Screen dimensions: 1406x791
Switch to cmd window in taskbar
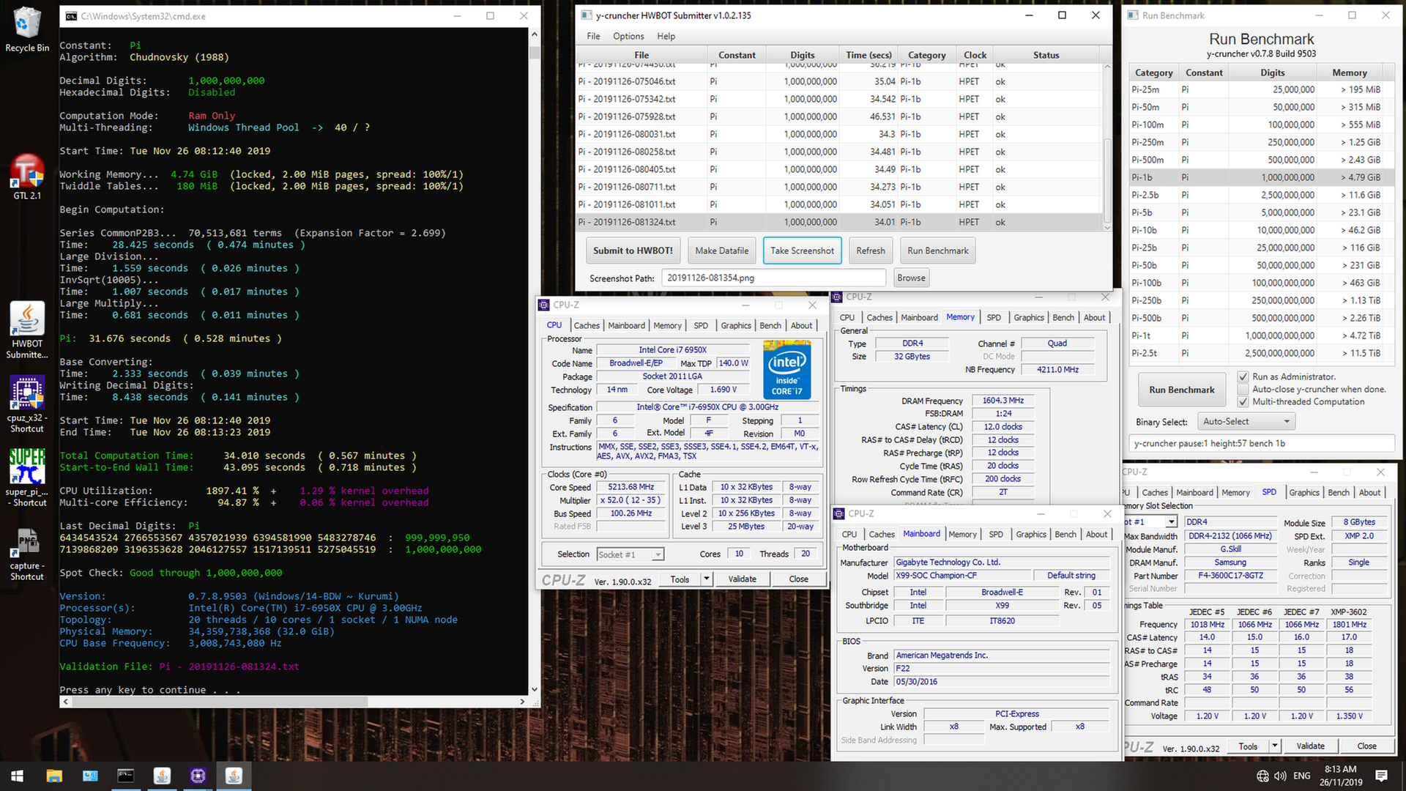[126, 776]
